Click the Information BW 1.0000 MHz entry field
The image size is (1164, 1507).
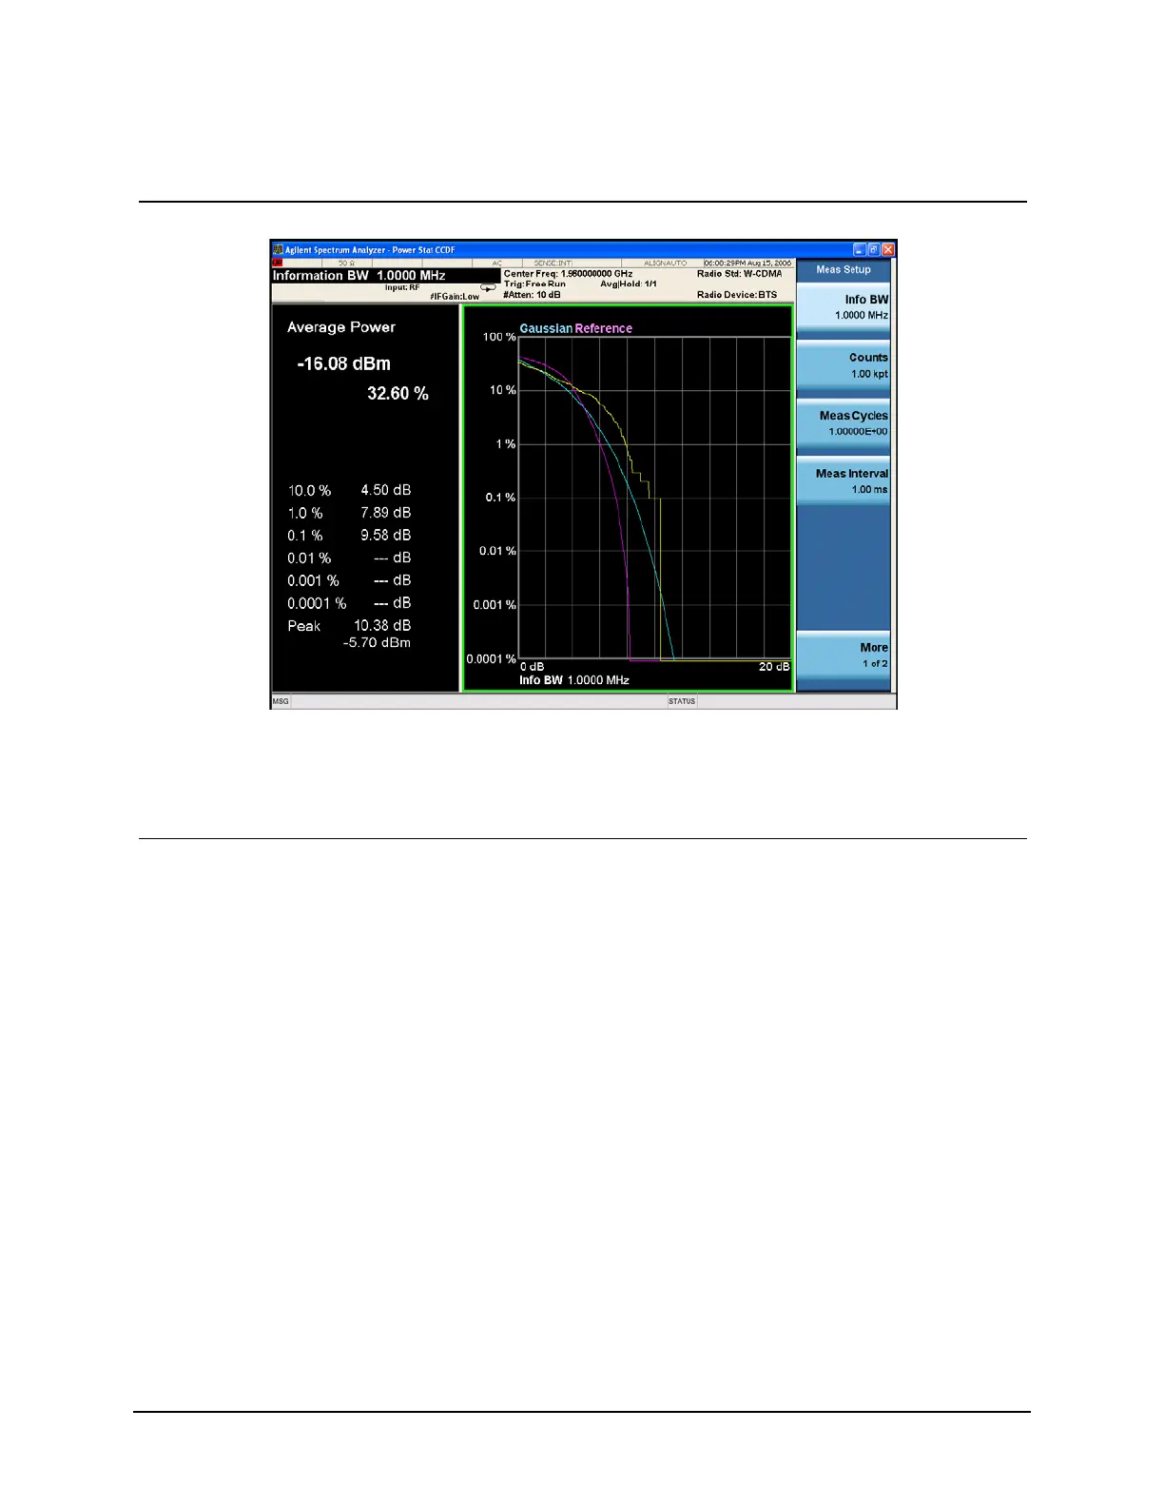[385, 275]
